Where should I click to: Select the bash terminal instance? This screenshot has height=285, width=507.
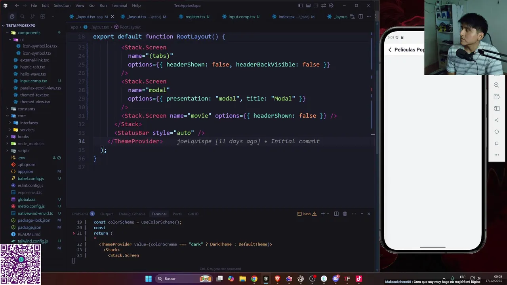(307, 214)
